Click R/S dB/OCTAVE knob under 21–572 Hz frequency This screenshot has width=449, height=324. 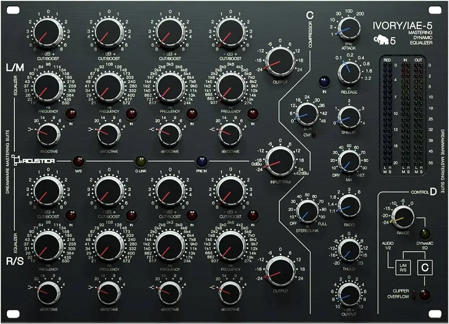tap(109, 293)
